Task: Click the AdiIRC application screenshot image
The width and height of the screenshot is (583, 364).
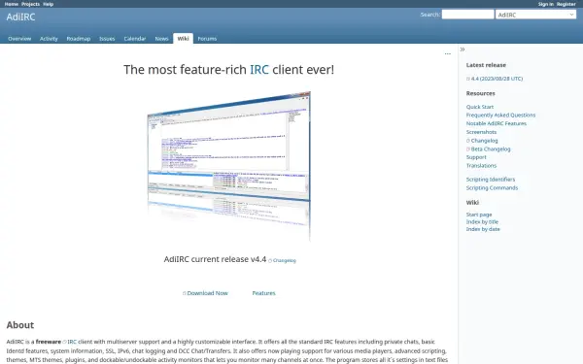Action: pyautogui.click(x=228, y=165)
